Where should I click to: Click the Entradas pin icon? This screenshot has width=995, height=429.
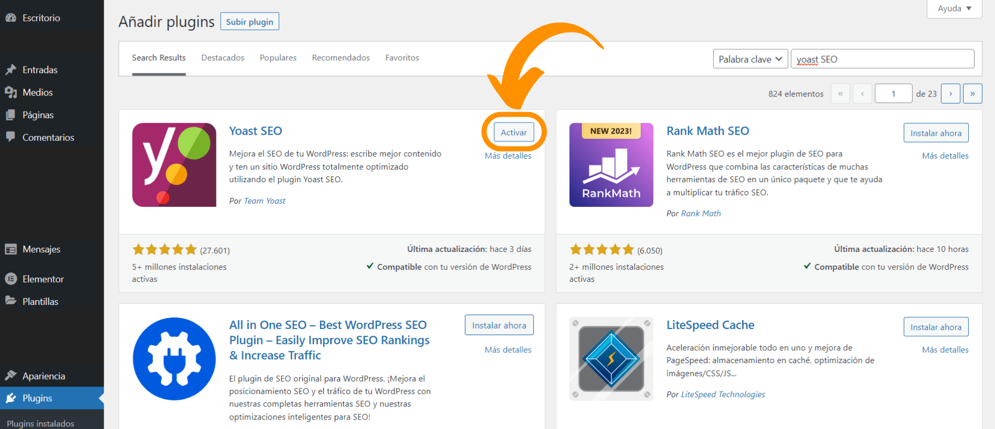(11, 70)
